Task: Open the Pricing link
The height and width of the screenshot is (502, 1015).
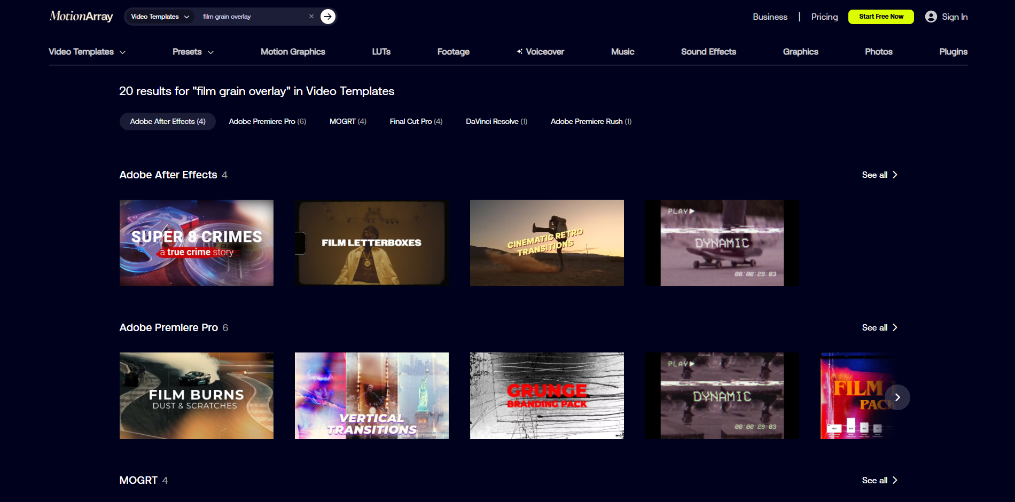Action: point(824,17)
